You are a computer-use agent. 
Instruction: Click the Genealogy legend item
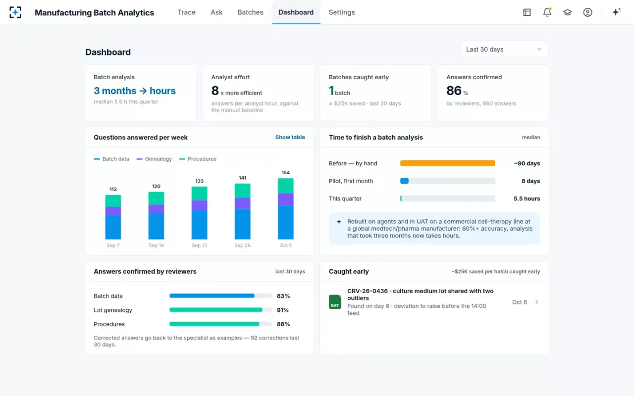pyautogui.click(x=154, y=159)
